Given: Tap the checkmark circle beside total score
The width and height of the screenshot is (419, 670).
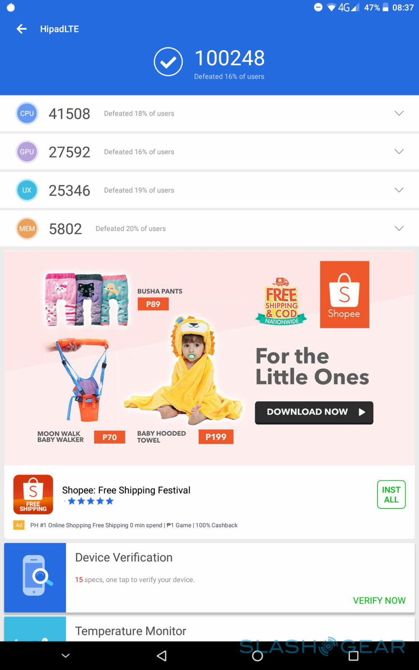Looking at the screenshot, I should [168, 62].
